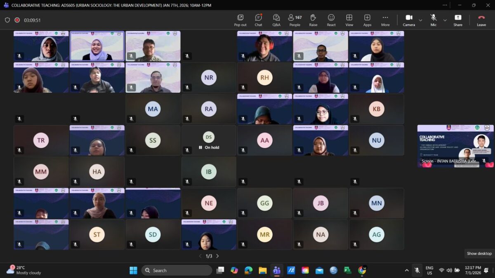Toggle the Camera on or off
The width and height of the screenshot is (495, 278).
tap(409, 20)
